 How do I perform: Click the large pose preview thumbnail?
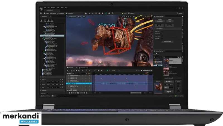pos(158,87)
